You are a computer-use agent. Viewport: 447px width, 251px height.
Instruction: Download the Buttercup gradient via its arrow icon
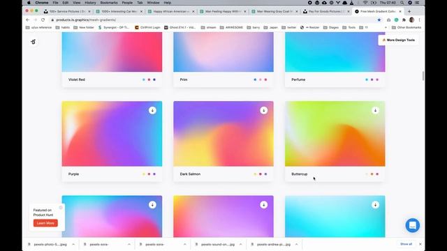click(375, 110)
